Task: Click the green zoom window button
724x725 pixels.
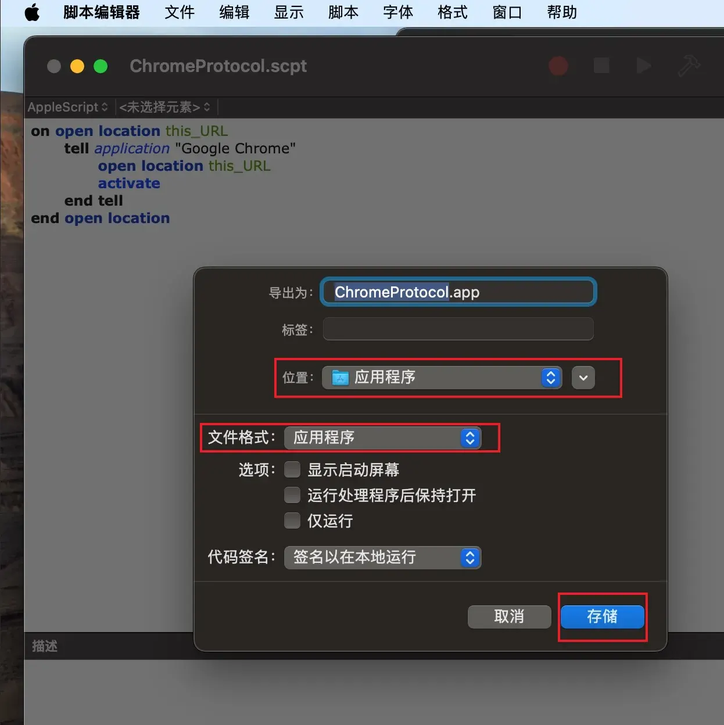Action: click(101, 66)
